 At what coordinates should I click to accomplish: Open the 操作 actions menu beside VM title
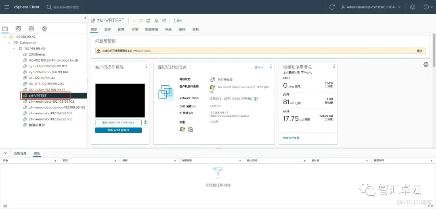[178, 21]
